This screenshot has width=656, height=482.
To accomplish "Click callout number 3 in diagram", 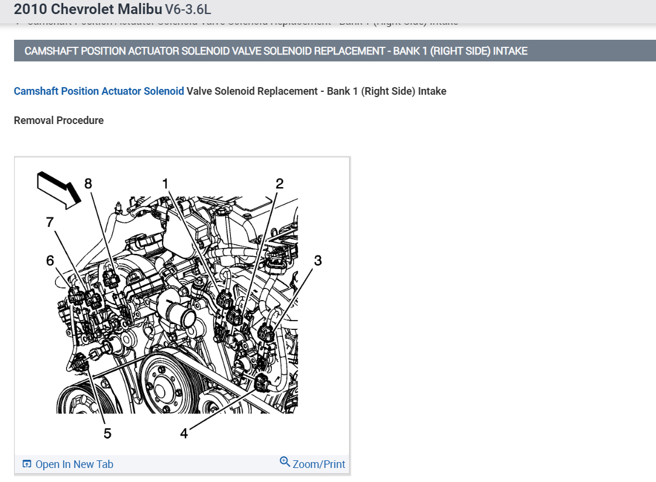I will [x=318, y=261].
